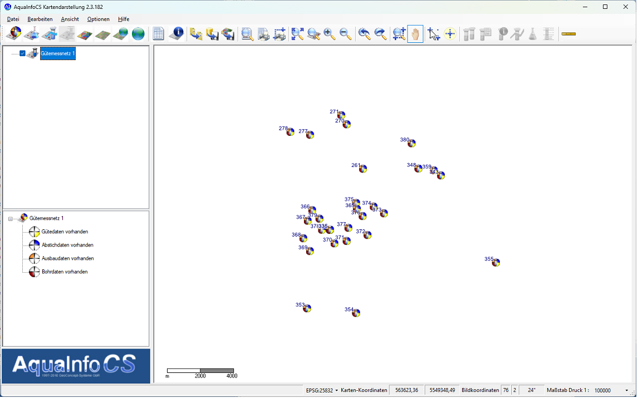Click the 5549348,49 coordinate field
This screenshot has width=638, height=398.
point(442,391)
